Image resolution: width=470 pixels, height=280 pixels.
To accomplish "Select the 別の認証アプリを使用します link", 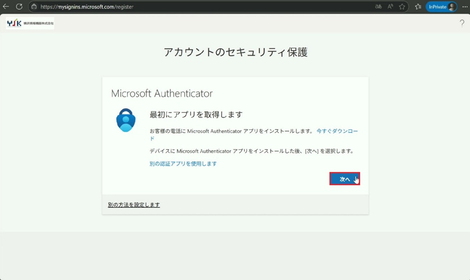I will (183, 164).
